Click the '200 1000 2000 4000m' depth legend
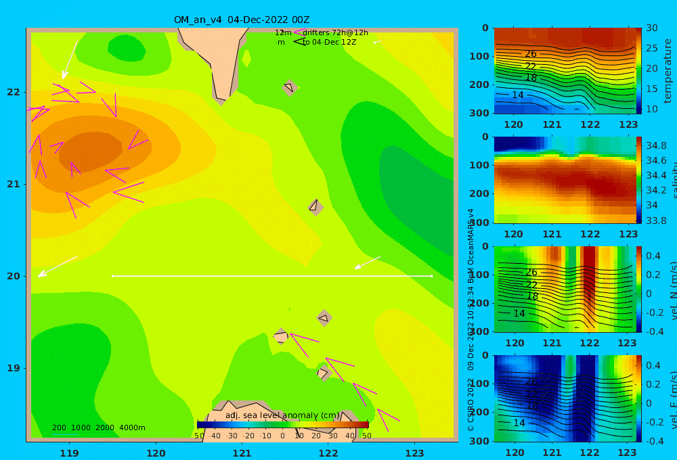The image size is (677, 460). (x=98, y=428)
